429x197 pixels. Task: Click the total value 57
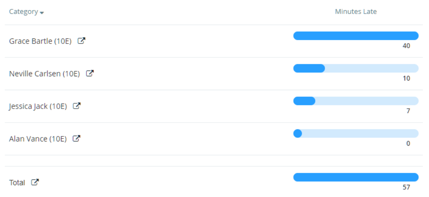pyautogui.click(x=406, y=187)
